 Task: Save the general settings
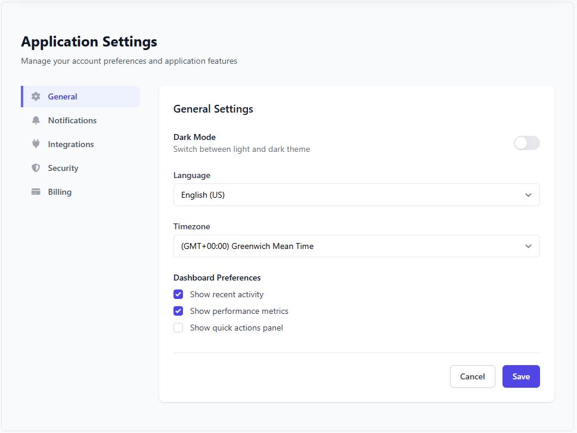pyautogui.click(x=520, y=376)
